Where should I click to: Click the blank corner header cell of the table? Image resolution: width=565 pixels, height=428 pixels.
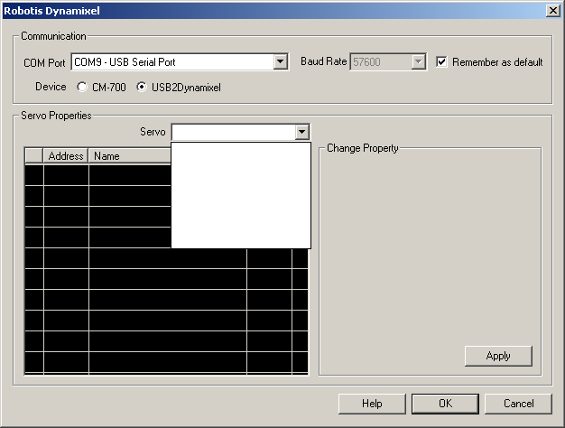pos(33,156)
